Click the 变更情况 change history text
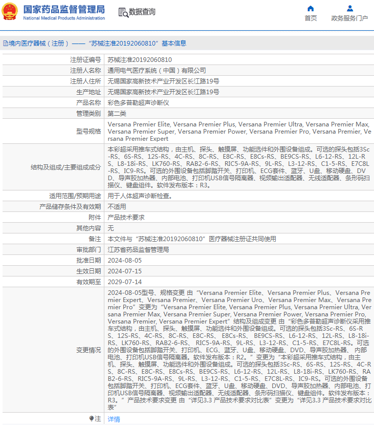Image resolution: width=374 pixels, height=428 pixels. pyautogui.click(x=239, y=350)
